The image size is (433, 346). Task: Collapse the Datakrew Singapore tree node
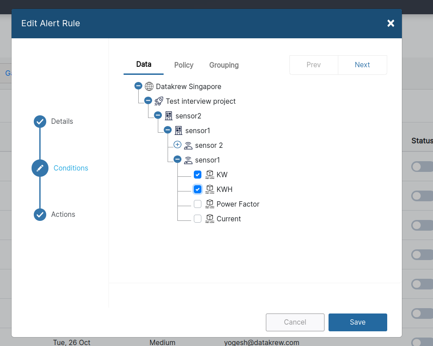point(138,85)
